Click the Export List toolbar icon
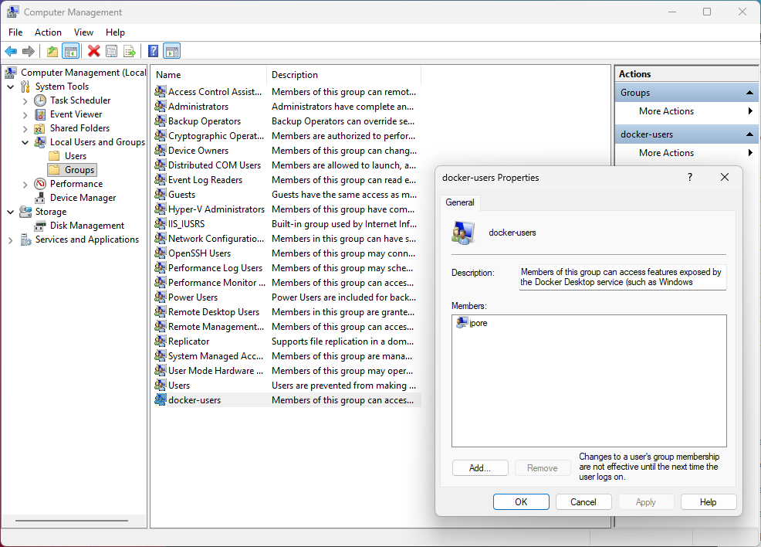The height and width of the screenshot is (547, 761). point(130,51)
